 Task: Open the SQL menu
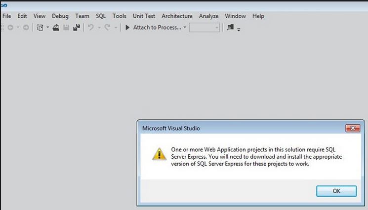pyautogui.click(x=101, y=16)
